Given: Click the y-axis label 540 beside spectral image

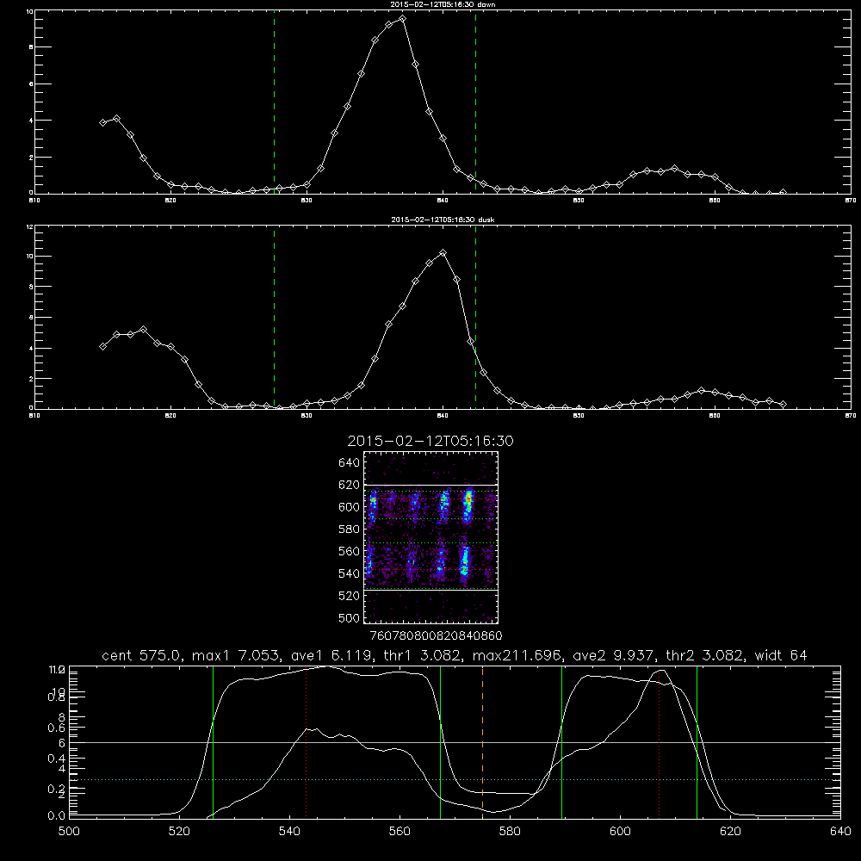Looking at the screenshot, I should tap(349, 573).
